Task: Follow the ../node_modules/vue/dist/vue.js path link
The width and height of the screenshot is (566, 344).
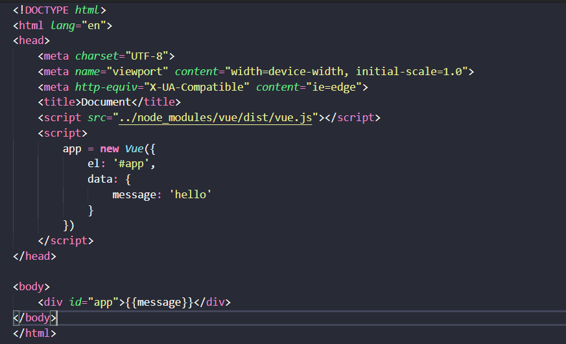Action: coord(215,118)
